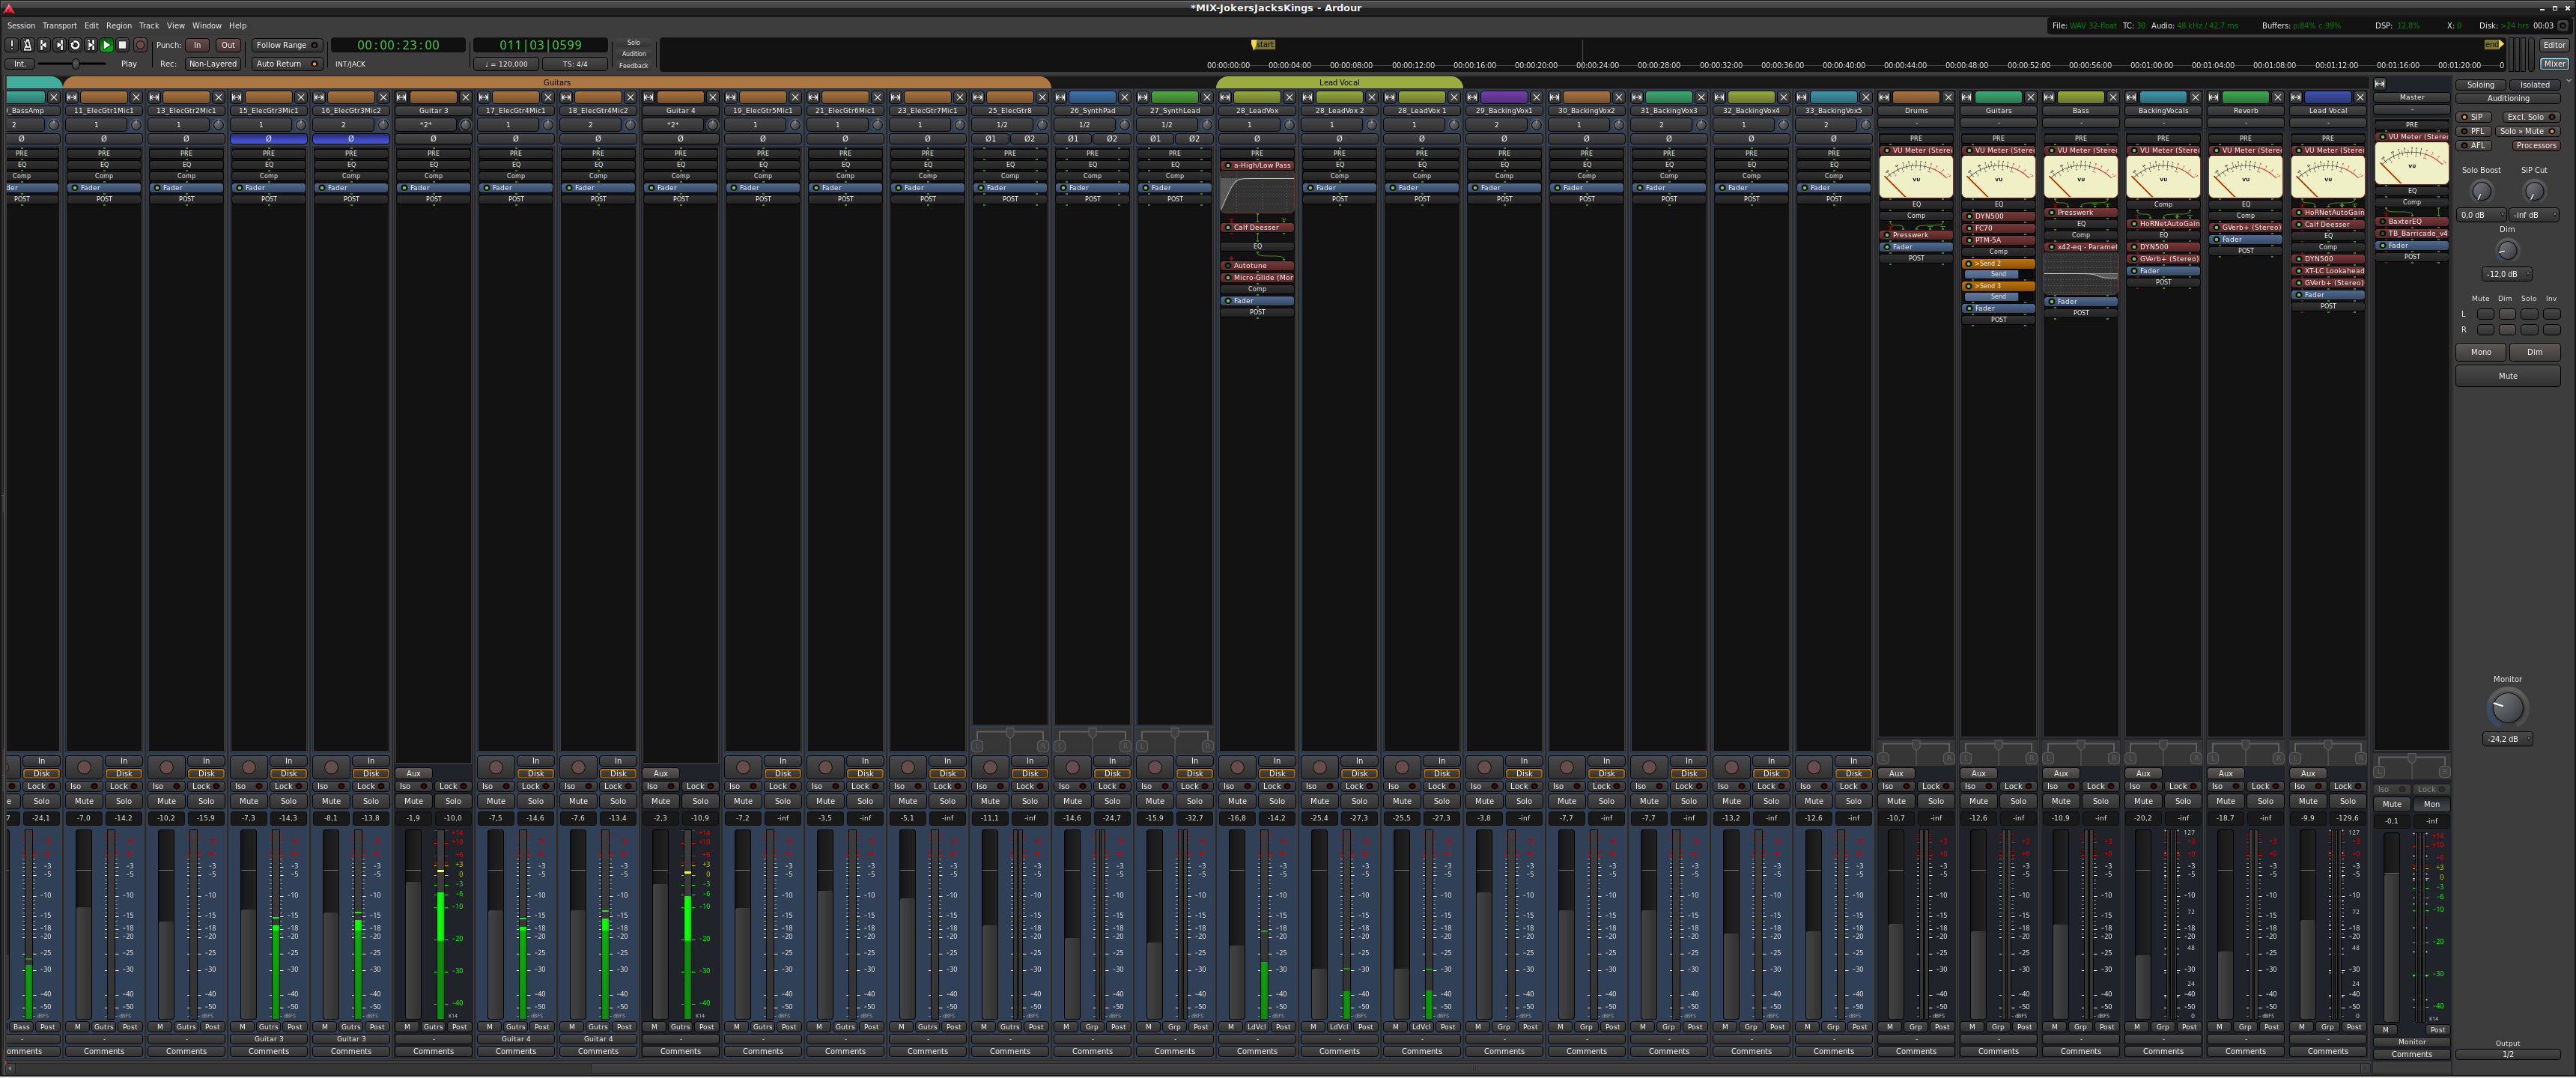Open the Track menu
Image resolution: width=2576 pixels, height=1078 pixels.
click(149, 26)
